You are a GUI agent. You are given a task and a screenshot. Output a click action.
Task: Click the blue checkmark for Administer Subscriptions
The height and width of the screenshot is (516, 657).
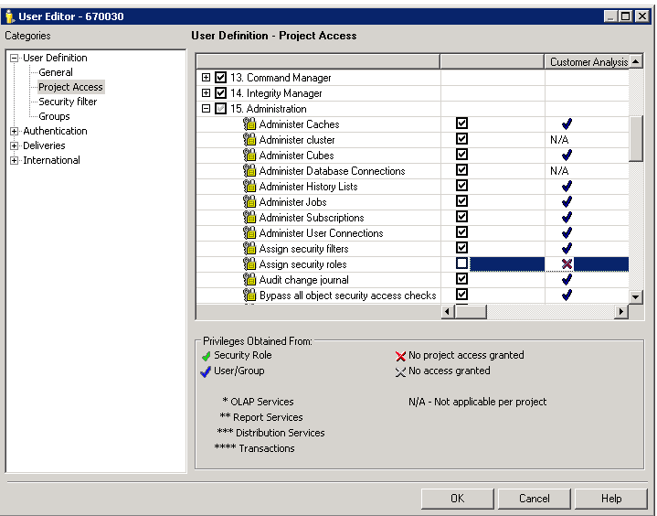567,218
